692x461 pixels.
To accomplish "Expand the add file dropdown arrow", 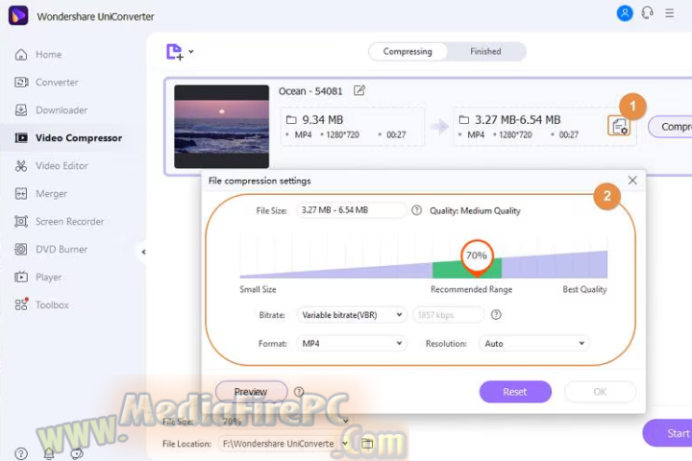I will [x=191, y=52].
